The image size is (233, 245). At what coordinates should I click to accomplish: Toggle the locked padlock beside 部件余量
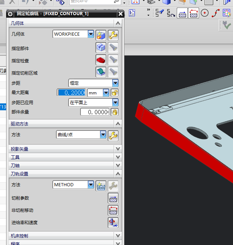114,112
